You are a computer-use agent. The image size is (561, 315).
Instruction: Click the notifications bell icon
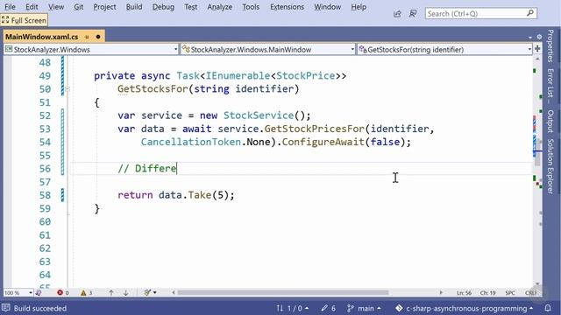pos(548,308)
